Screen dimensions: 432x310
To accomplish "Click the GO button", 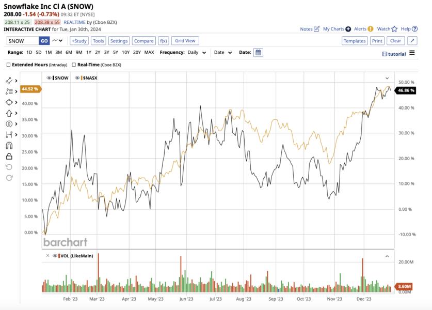I will (x=44, y=41).
